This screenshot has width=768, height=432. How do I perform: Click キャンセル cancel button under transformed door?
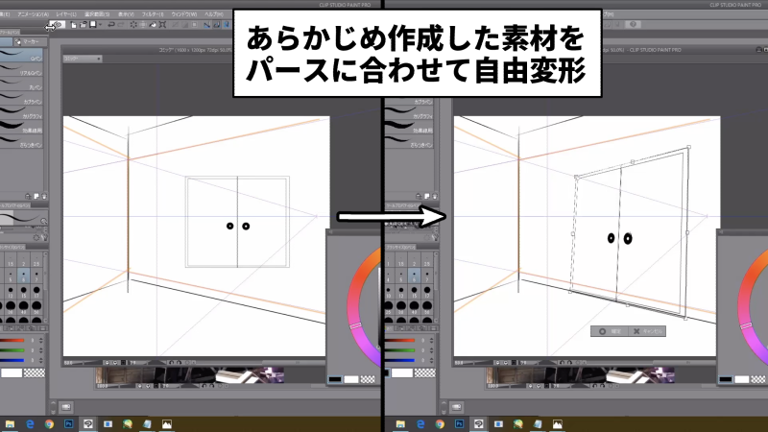[647, 331]
